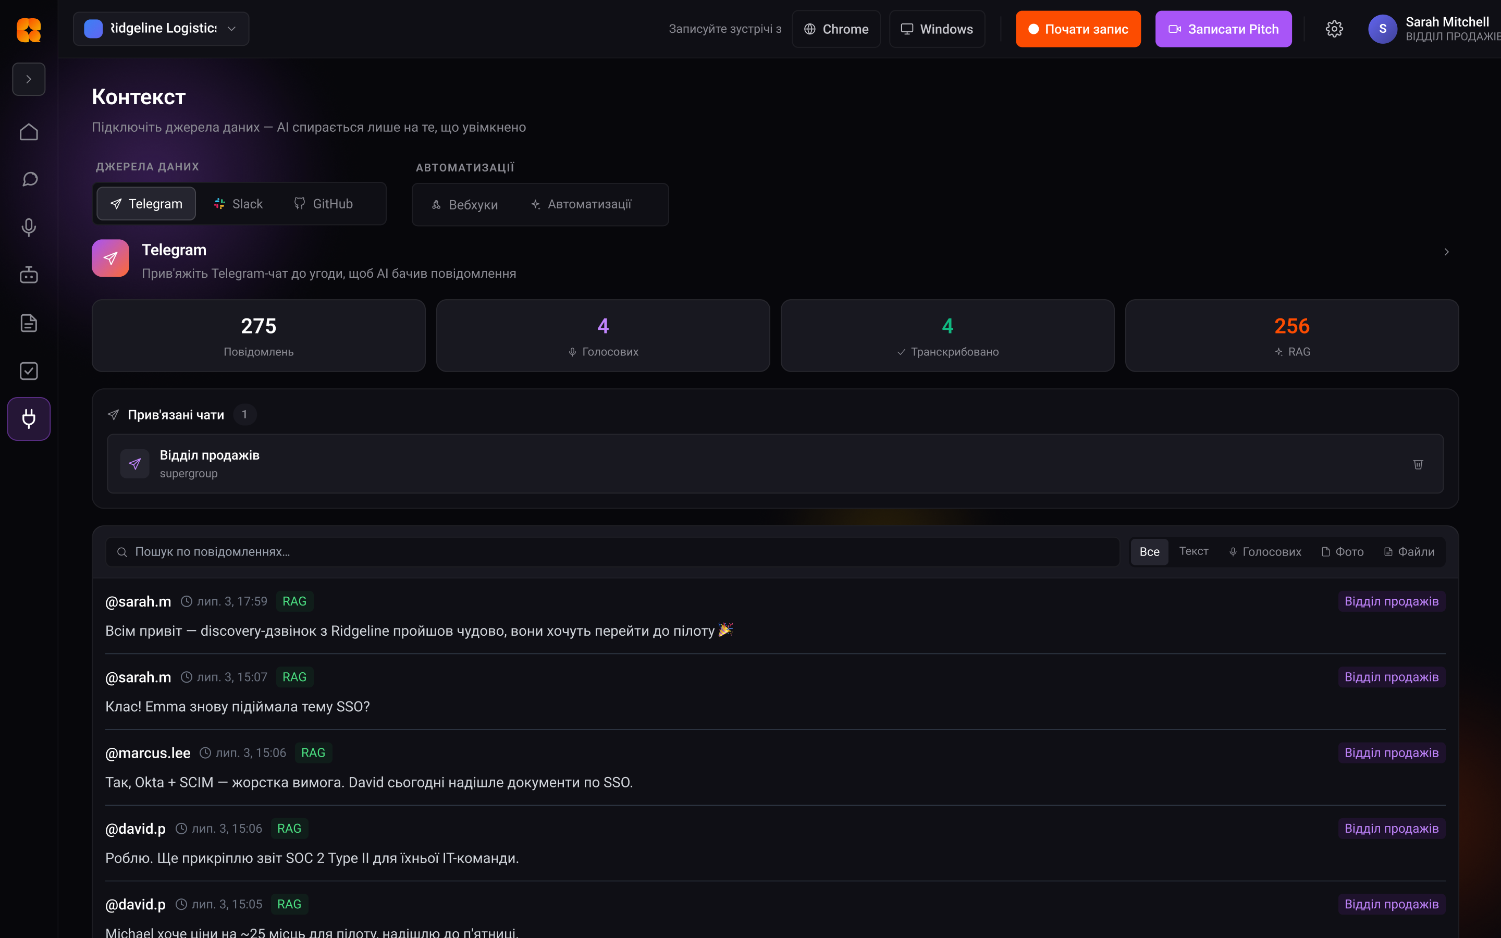Open the Ridgeline Logistics workspace dropdown
The image size is (1501, 938).
pyautogui.click(x=161, y=29)
